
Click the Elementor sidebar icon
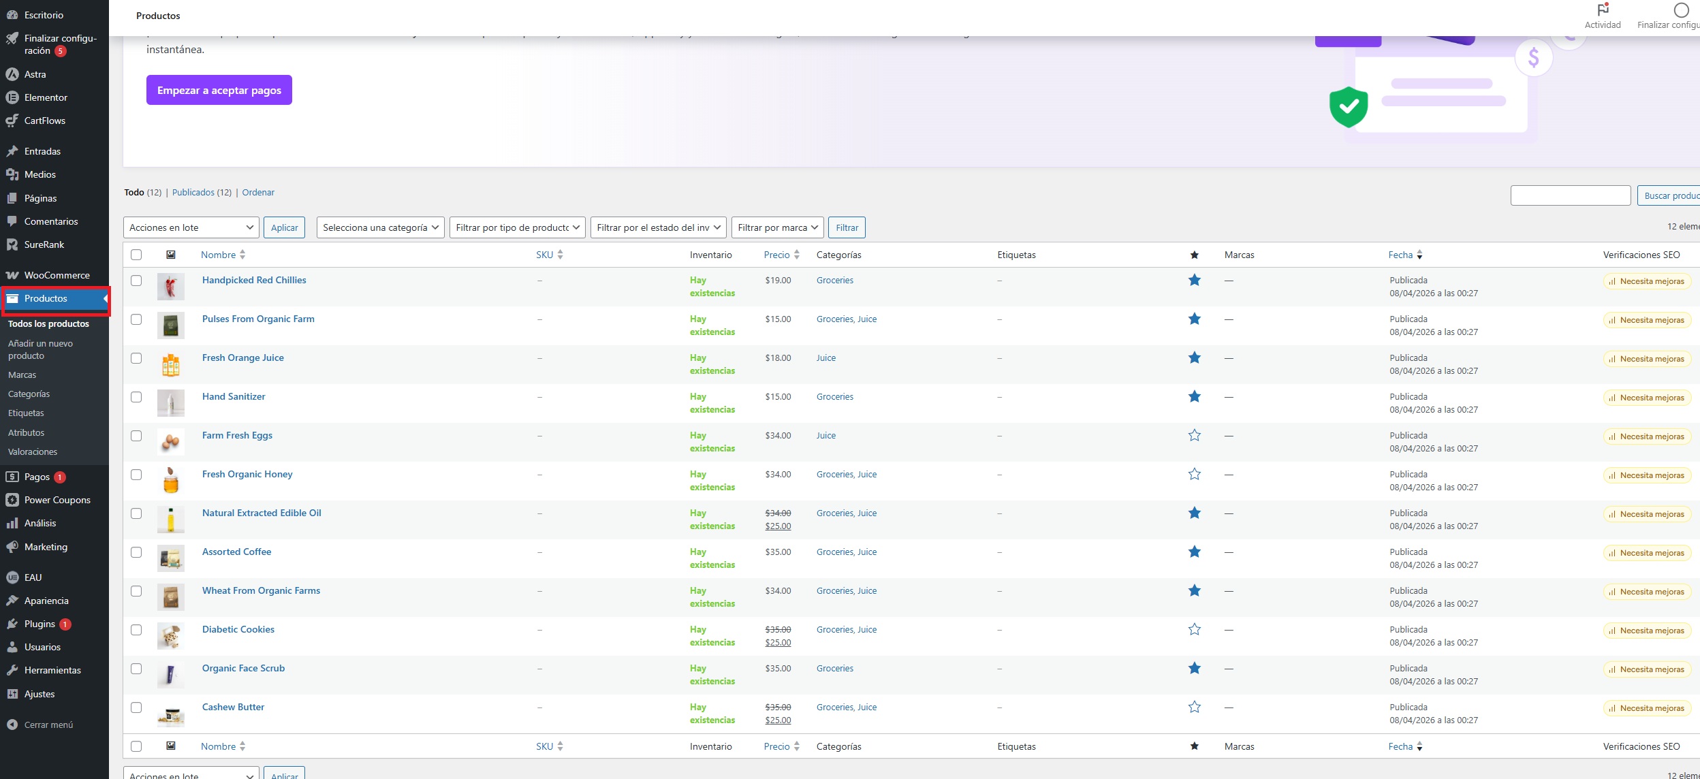[12, 97]
